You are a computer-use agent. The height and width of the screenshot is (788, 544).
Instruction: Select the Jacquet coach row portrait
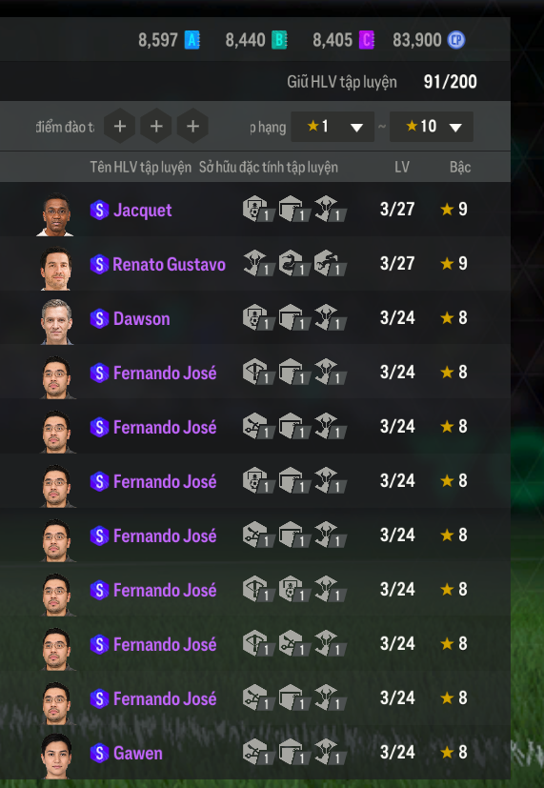click(56, 214)
